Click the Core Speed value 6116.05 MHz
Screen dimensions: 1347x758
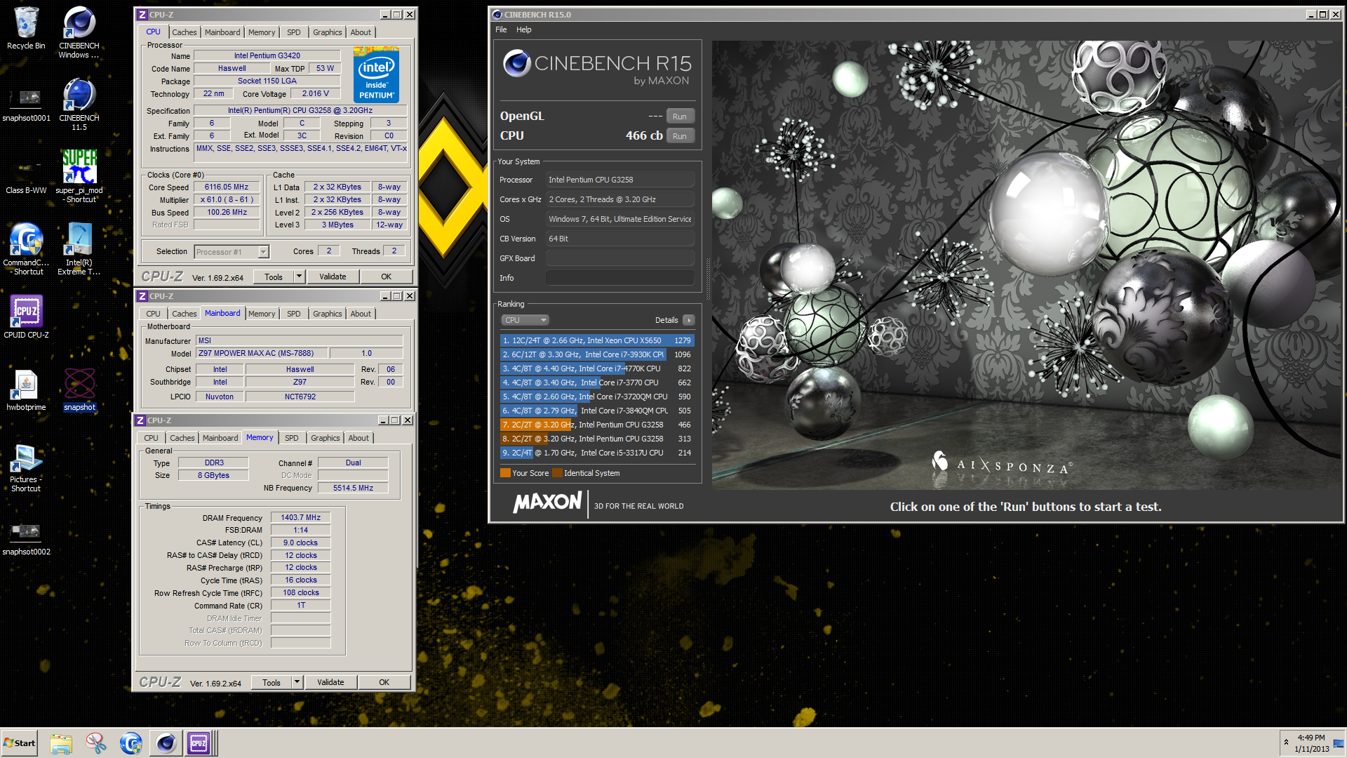[227, 187]
